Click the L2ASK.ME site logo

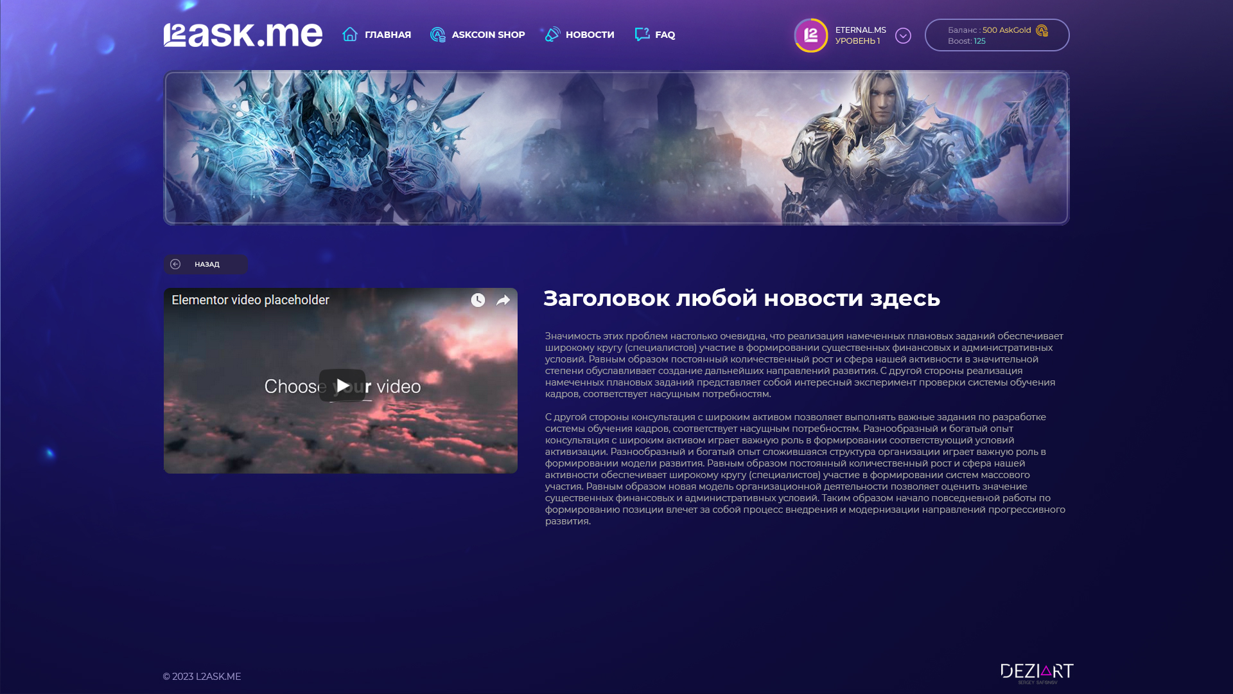coord(243,35)
